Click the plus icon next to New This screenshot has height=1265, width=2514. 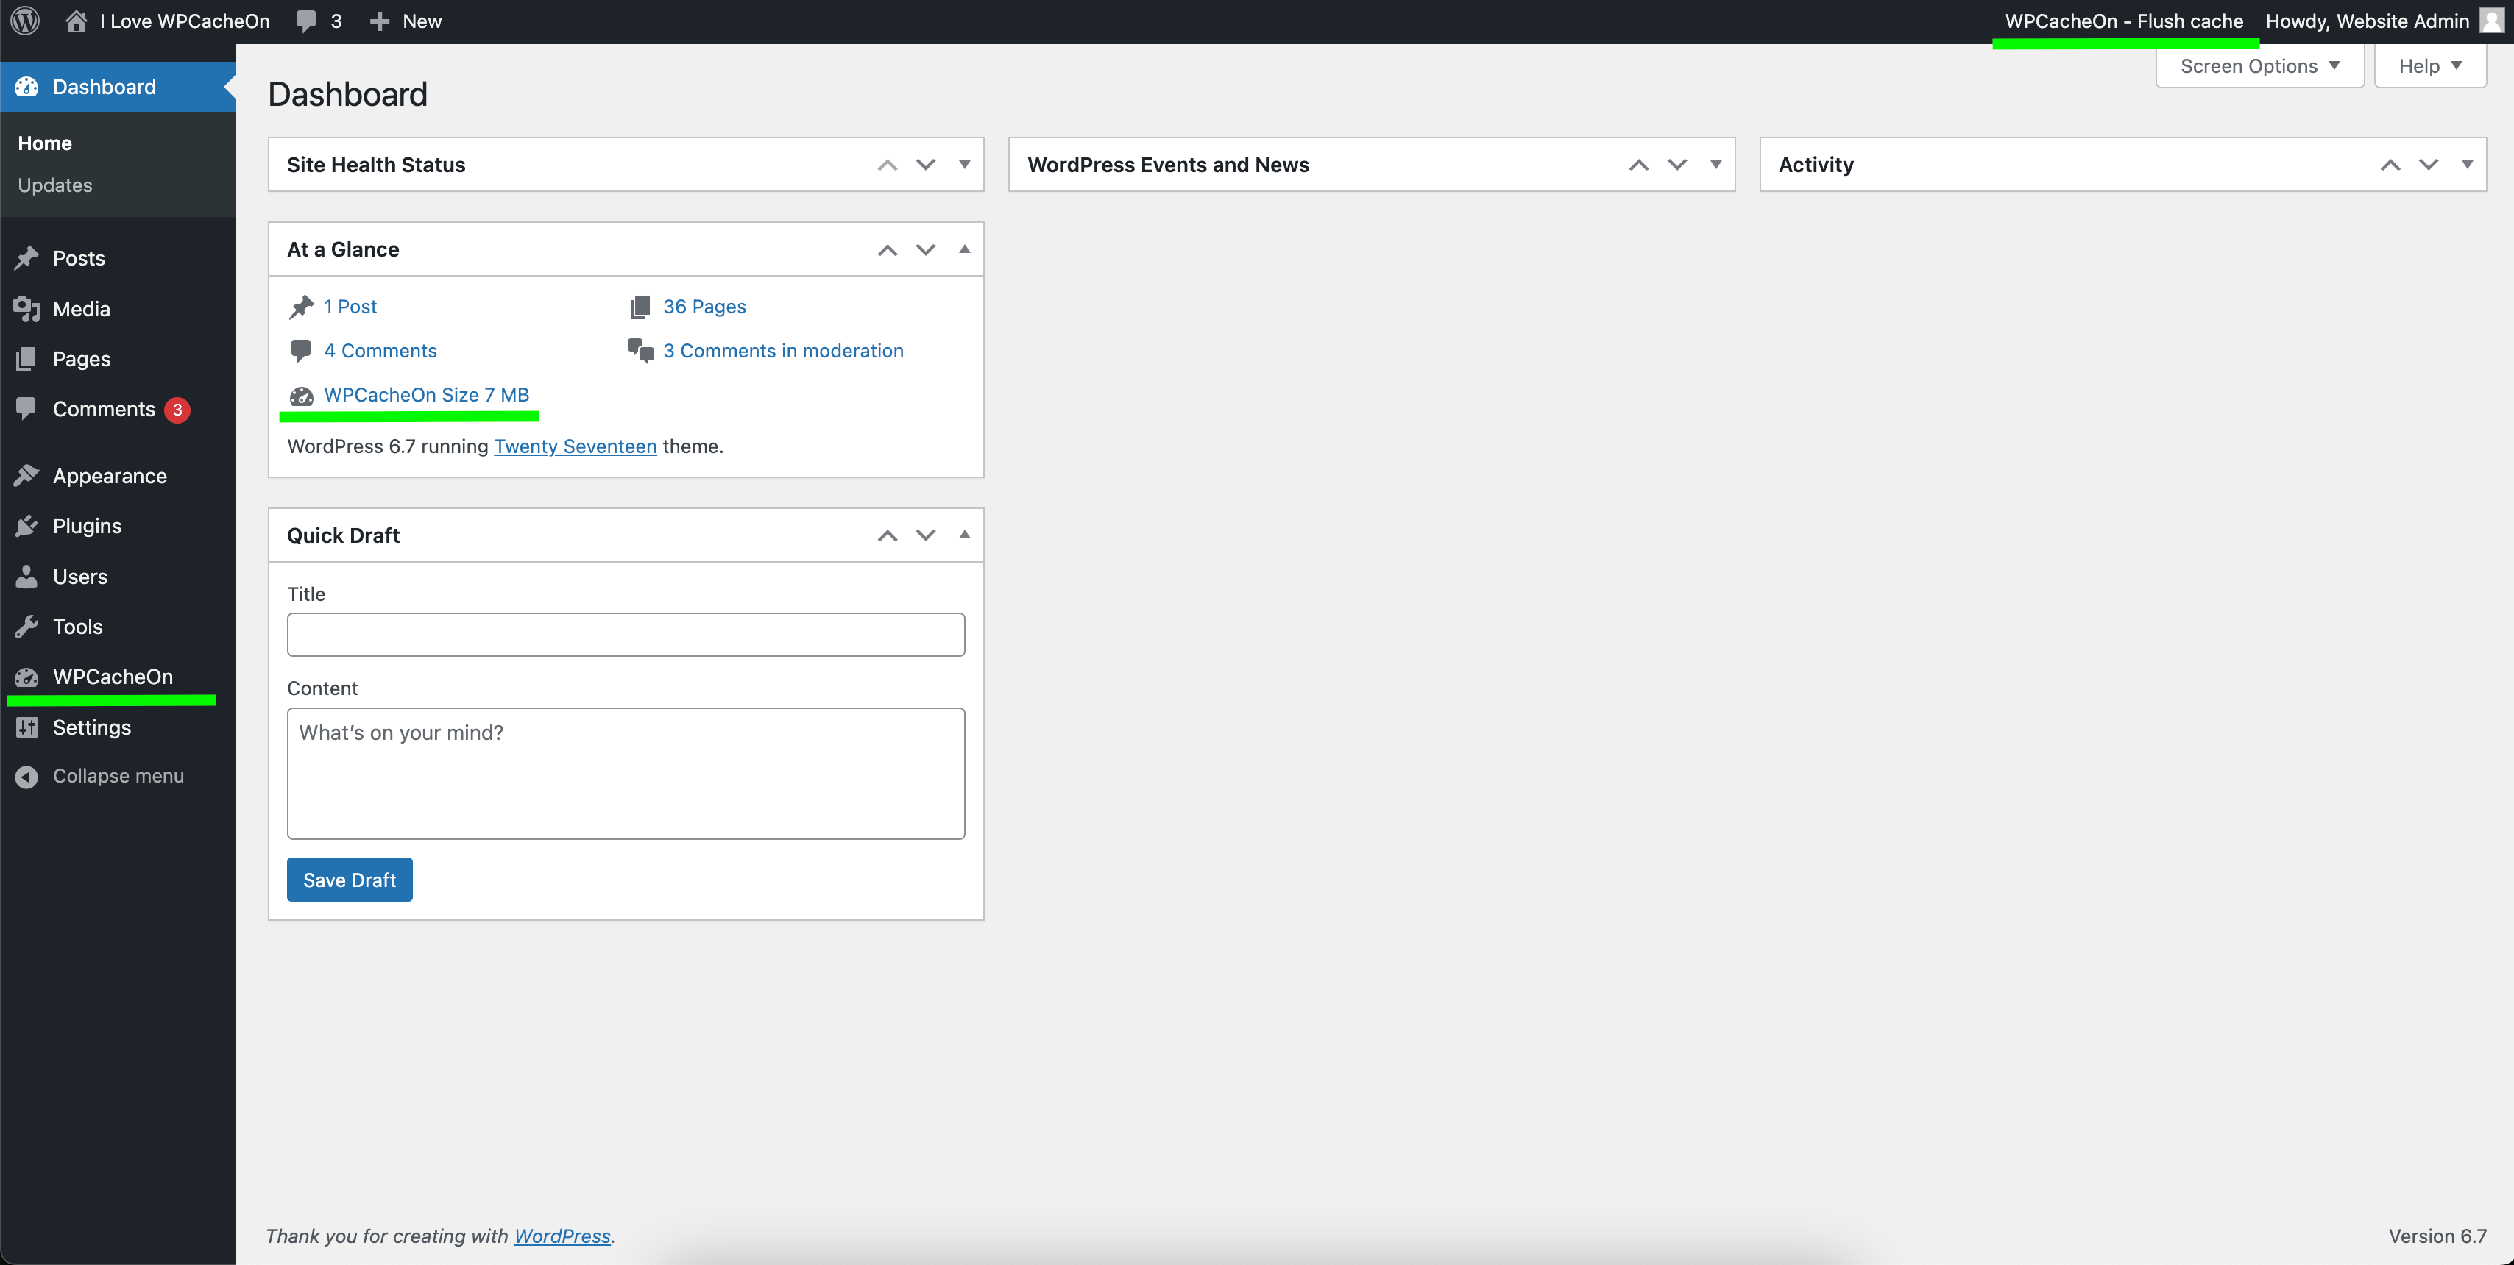[x=380, y=21]
